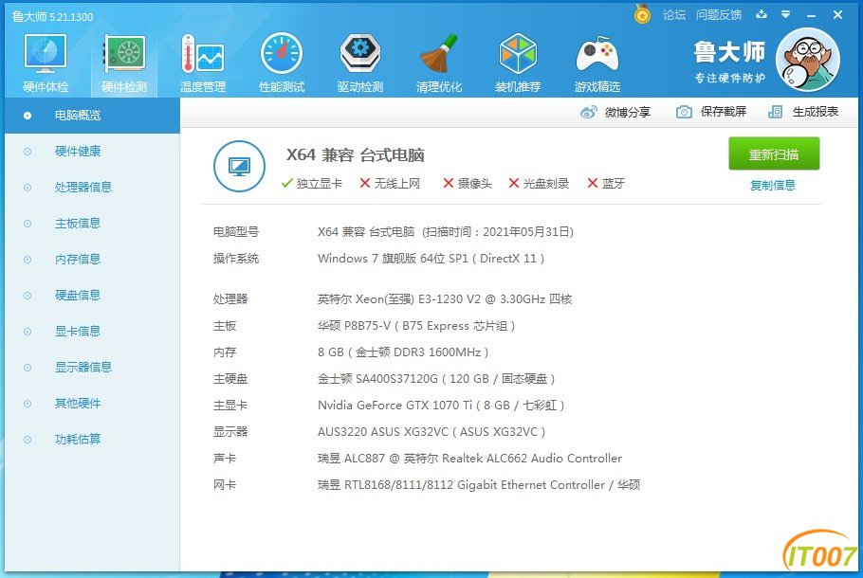The height and width of the screenshot is (578, 863).
Task: Click the round desktop computer icon
Action: point(239,166)
